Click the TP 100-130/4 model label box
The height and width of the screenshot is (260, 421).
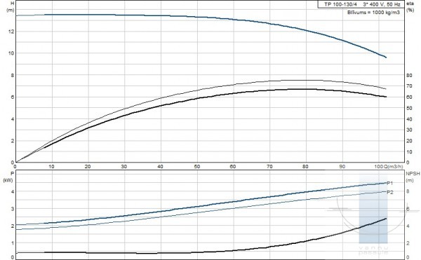[x=361, y=4]
